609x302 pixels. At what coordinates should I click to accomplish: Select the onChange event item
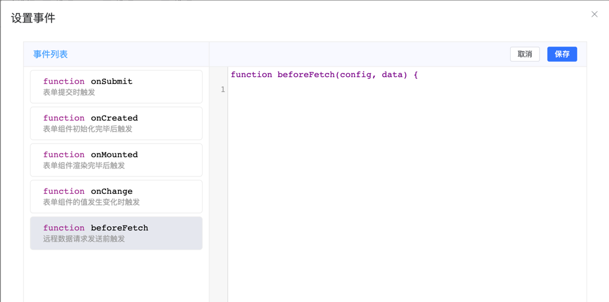[116, 196]
